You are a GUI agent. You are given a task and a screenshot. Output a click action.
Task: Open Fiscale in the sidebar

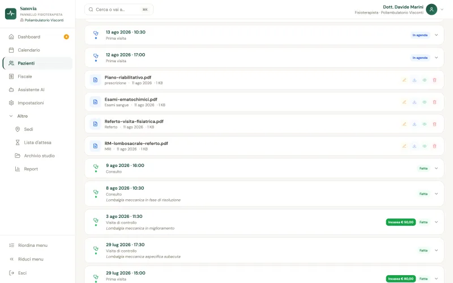click(x=37, y=76)
